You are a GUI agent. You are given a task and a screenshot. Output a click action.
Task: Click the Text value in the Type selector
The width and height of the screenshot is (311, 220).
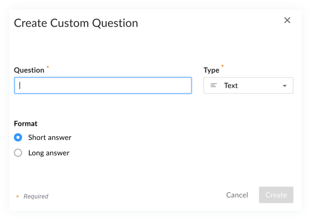231,86
